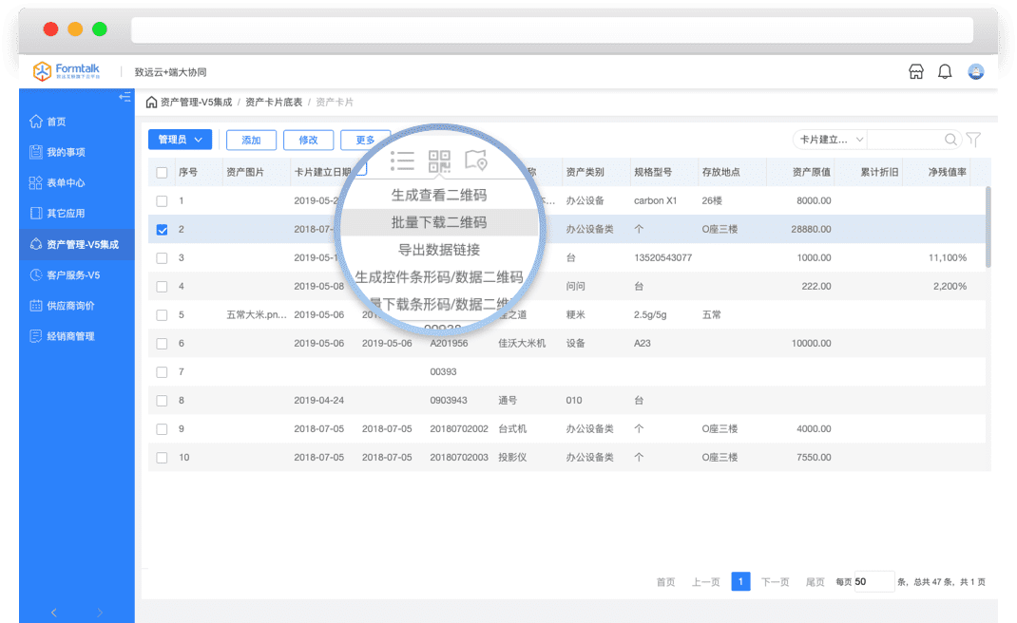Click asset number A201956 cell
The image size is (1017, 623).
click(449, 343)
